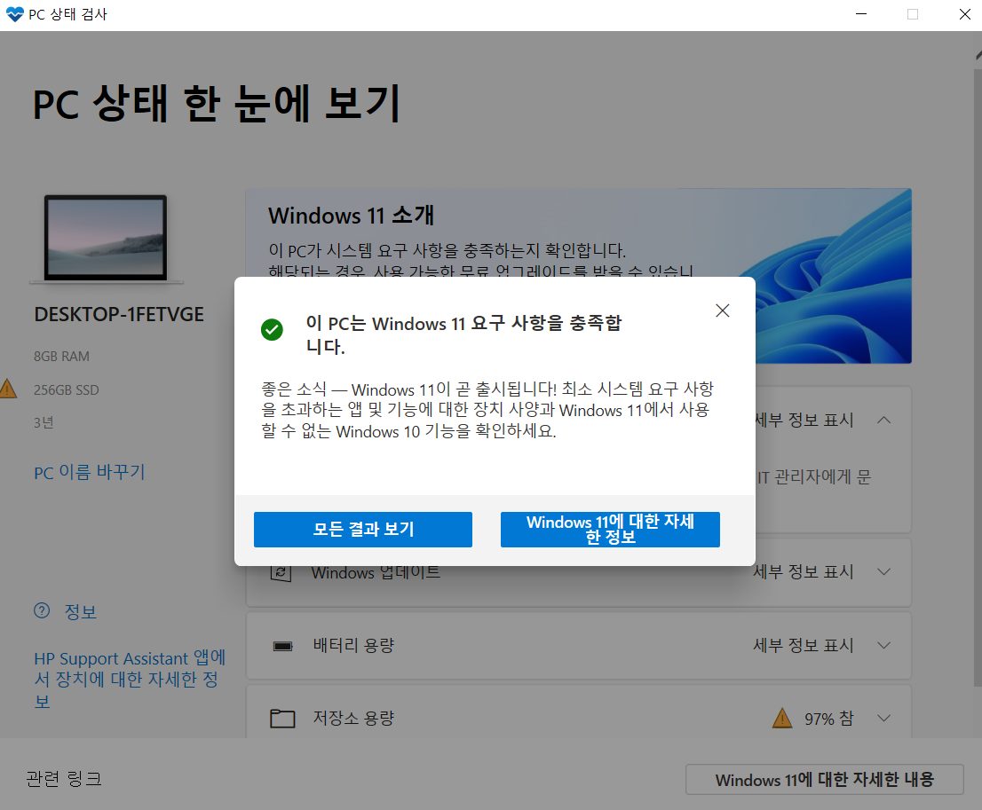The height and width of the screenshot is (810, 982).
Task: Click the green checkmark success icon
Action: tap(272, 329)
